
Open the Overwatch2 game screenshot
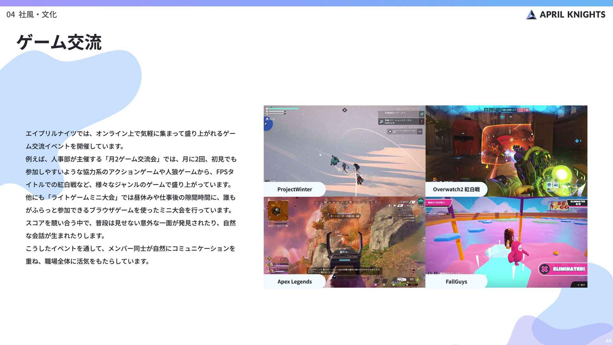point(506,151)
